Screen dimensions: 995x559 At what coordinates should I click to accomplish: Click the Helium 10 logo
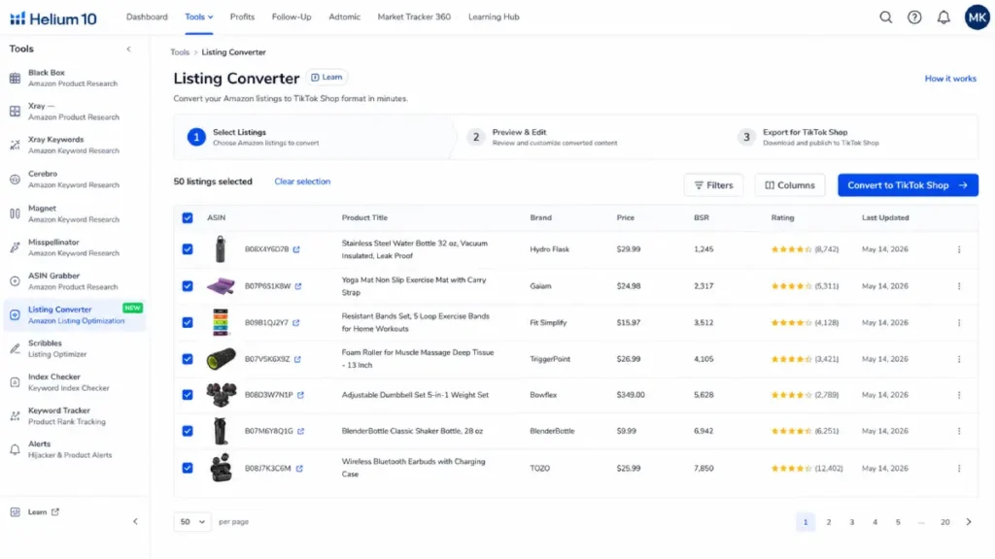click(53, 18)
